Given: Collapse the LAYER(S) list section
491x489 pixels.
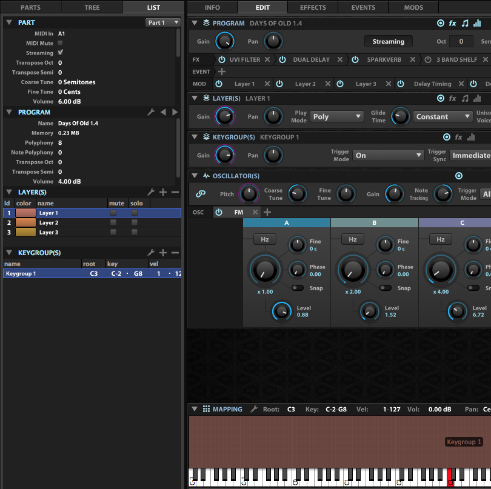Looking at the screenshot, I should (9, 192).
